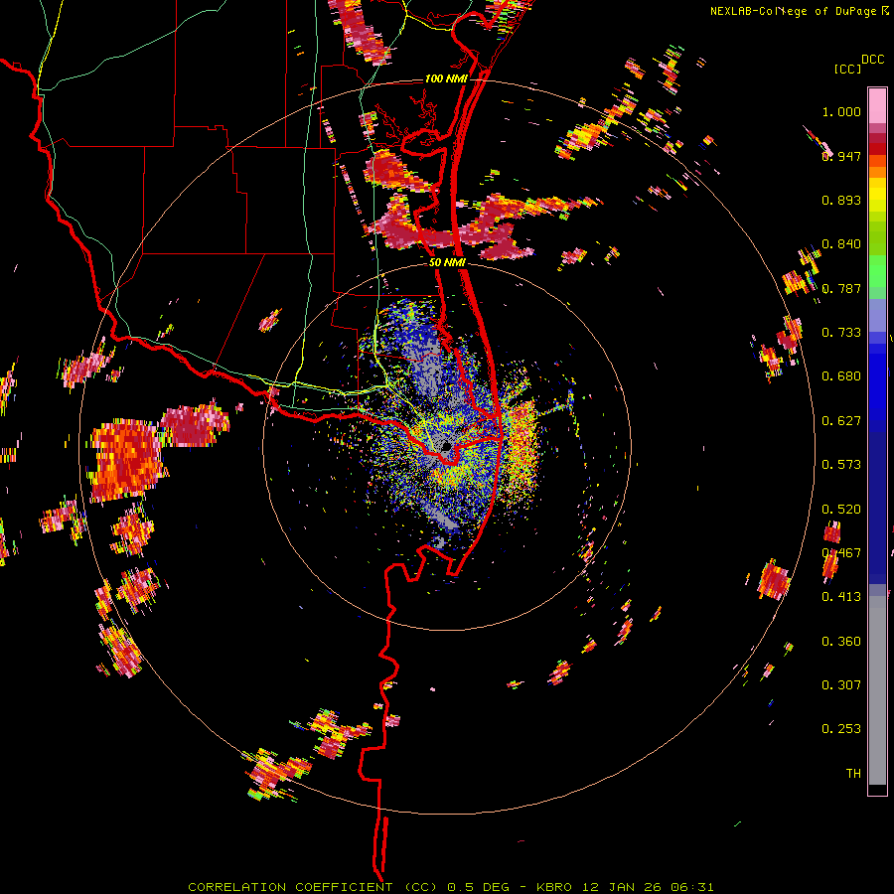
Task: Click the 0.627 scale value
Action: 841,421
